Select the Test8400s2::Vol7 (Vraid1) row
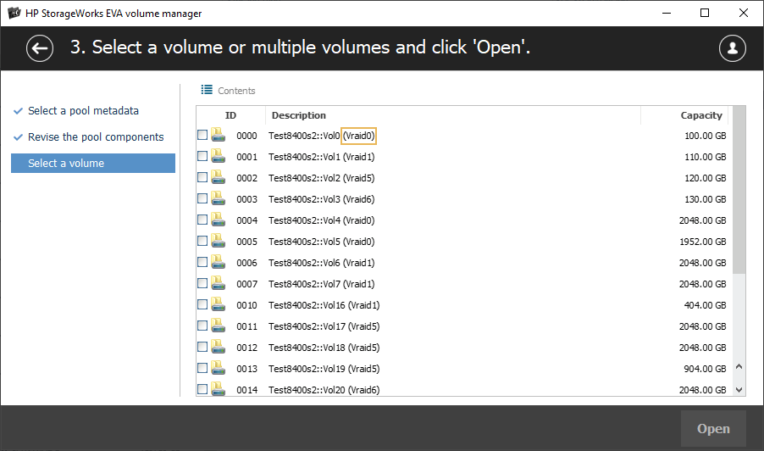Image resolution: width=764 pixels, height=451 pixels. click(x=321, y=284)
